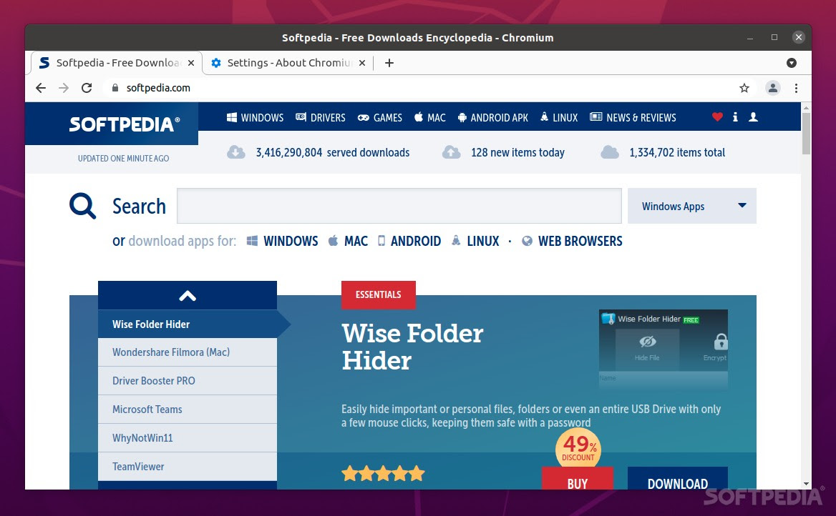836x516 pixels.
Task: Select Wondershare Filmora (Mac) in the list
Action: point(187,352)
